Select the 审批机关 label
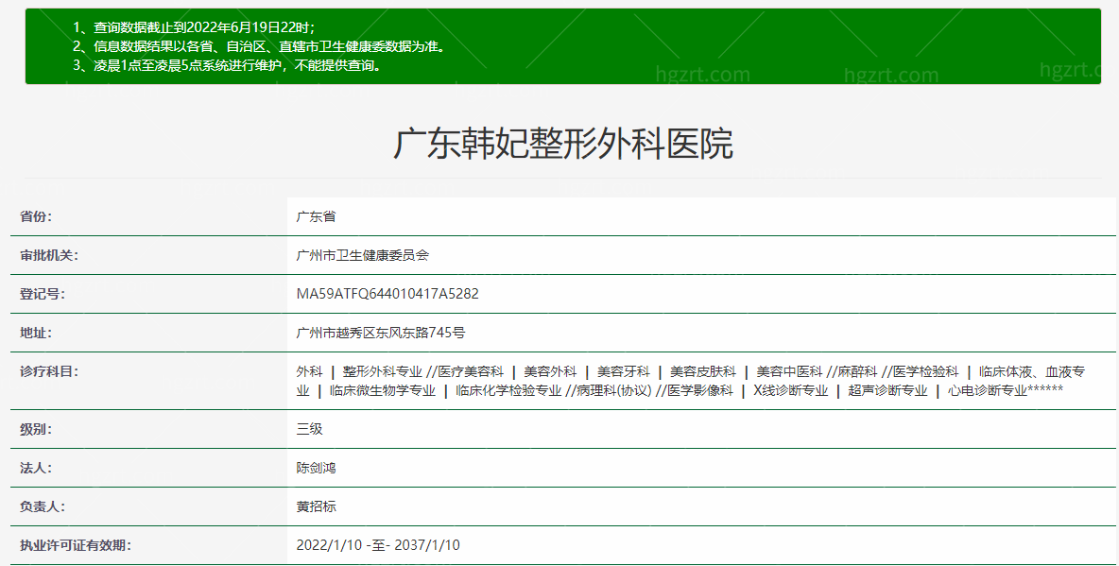This screenshot has width=1119, height=566. (x=49, y=255)
